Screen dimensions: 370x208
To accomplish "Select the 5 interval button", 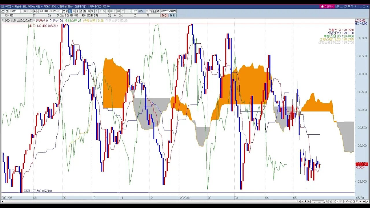I will (104, 11).
